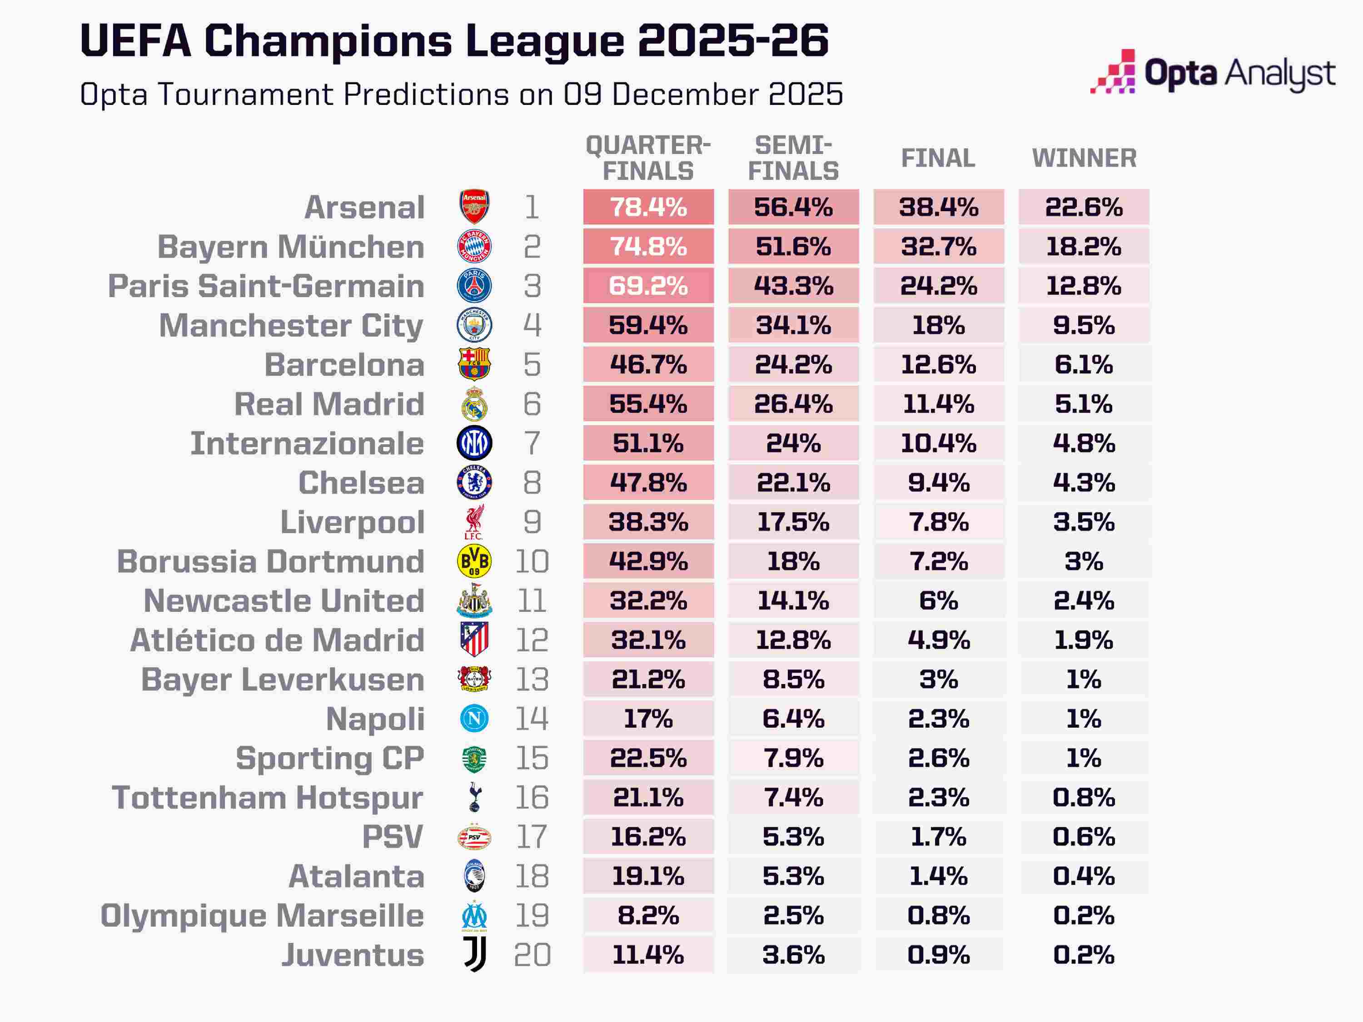Click the WINNER column header
This screenshot has width=1363, height=1022.
pyautogui.click(x=1084, y=159)
